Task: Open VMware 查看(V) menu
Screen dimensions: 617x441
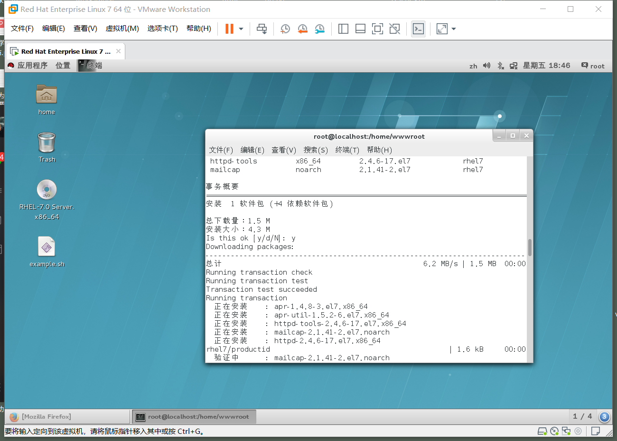Action: click(x=85, y=29)
